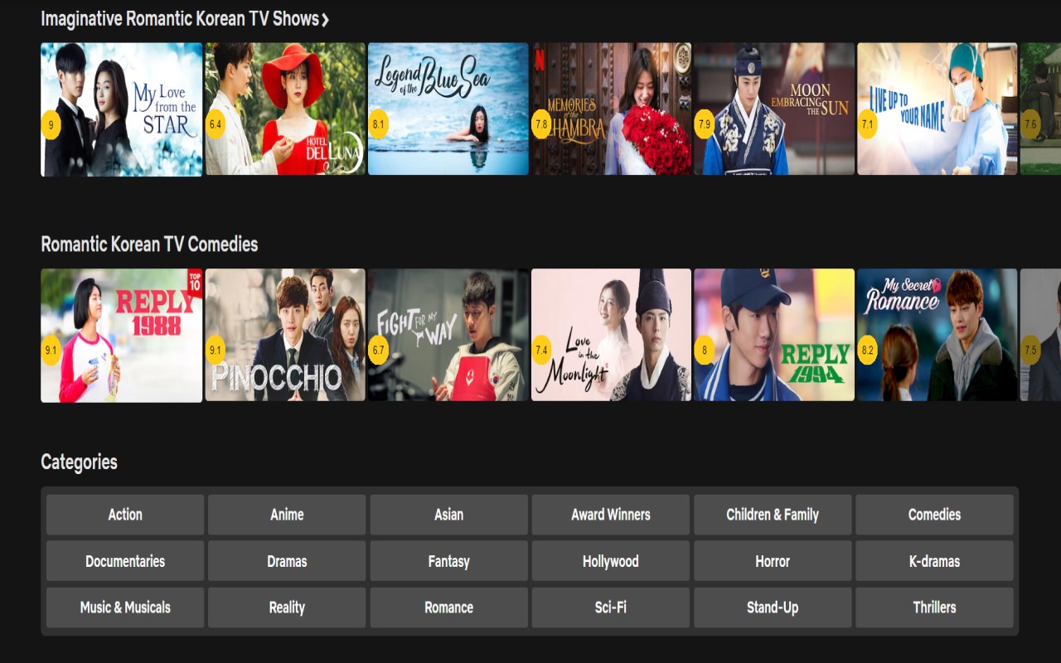Click the 9.1 rating badge on Reply 1988
The width and height of the screenshot is (1061, 663).
[51, 351]
